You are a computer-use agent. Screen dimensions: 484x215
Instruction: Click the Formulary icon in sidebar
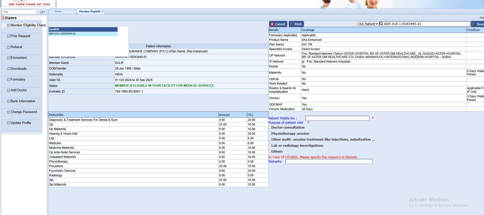8,80
